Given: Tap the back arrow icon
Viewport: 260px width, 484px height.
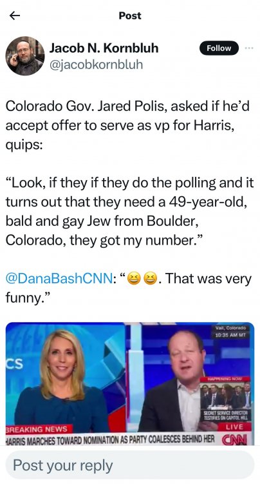Looking at the screenshot, I should click(x=15, y=15).
